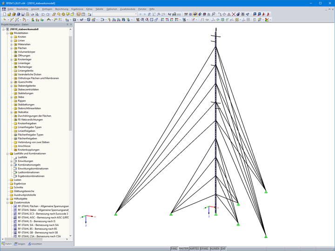Click the Open file folder icon

click(x=9, y=14)
